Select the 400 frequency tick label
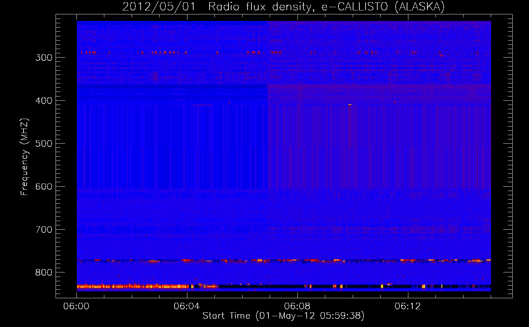 click(x=44, y=101)
